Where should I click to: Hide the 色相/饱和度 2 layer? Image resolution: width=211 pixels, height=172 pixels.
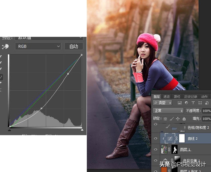(x=156, y=124)
